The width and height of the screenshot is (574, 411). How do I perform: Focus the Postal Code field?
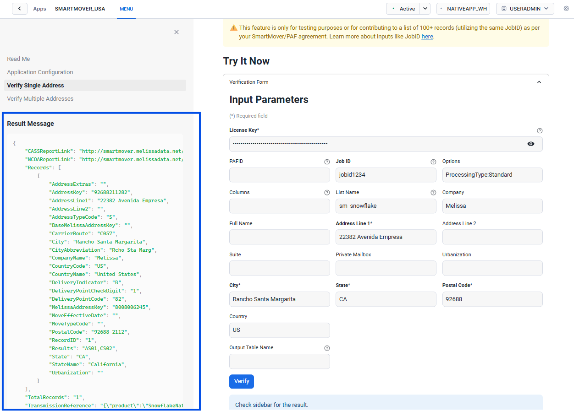click(x=492, y=299)
